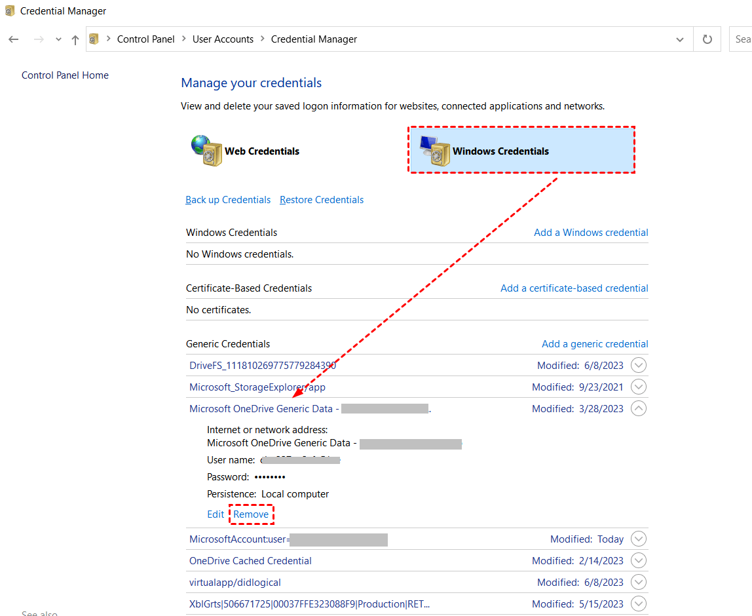
Task: Click the address bar vault icon
Action: pos(94,39)
